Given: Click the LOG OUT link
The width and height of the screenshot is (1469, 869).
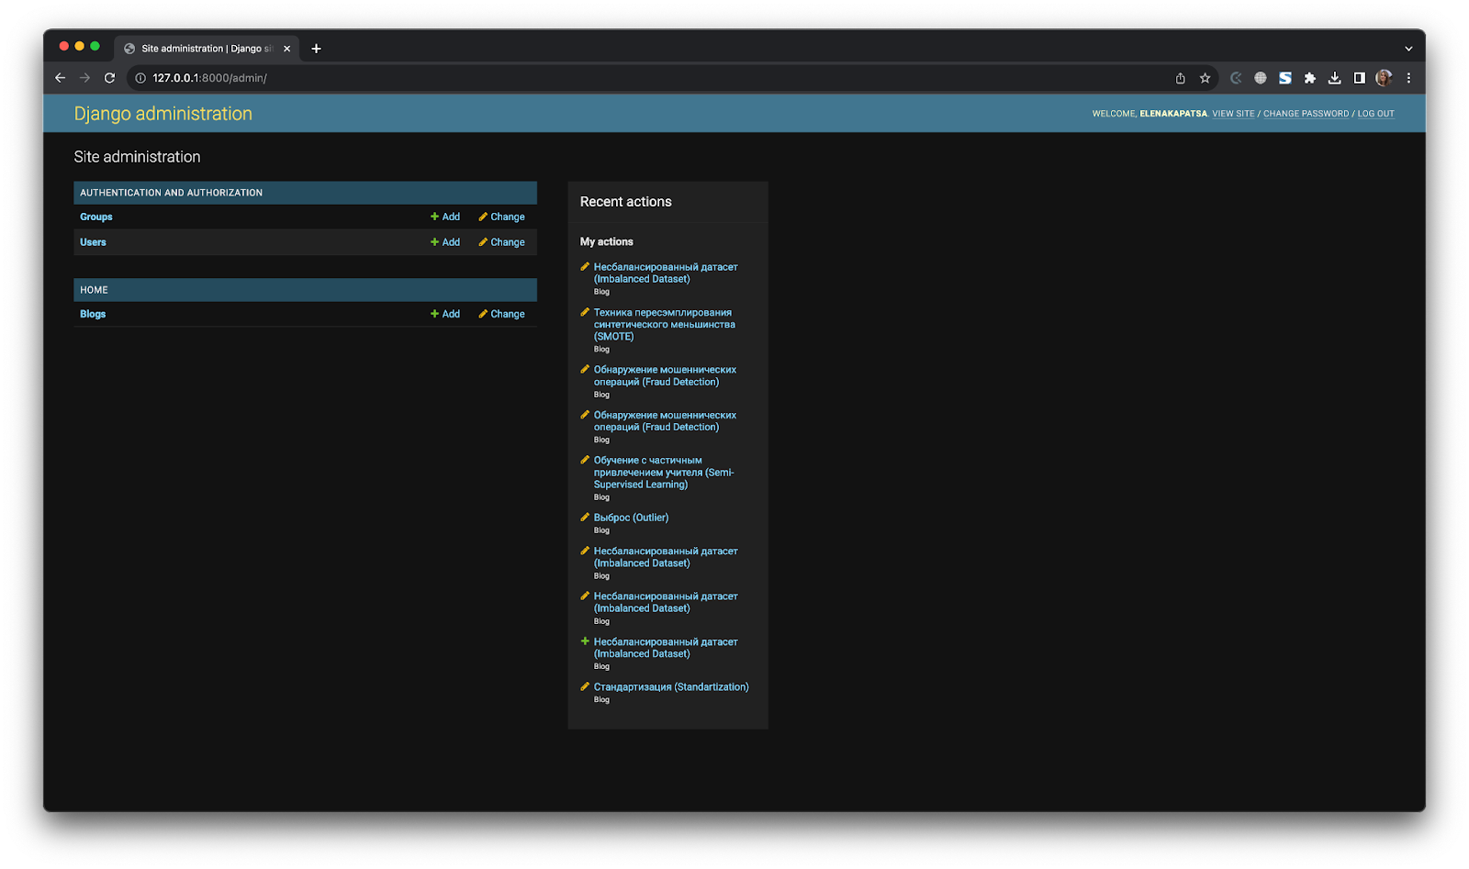Looking at the screenshot, I should (1375, 114).
